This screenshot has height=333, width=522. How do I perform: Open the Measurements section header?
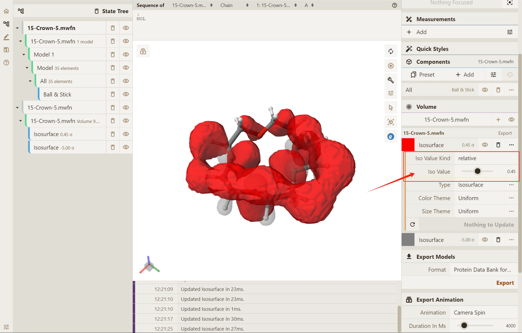point(436,19)
